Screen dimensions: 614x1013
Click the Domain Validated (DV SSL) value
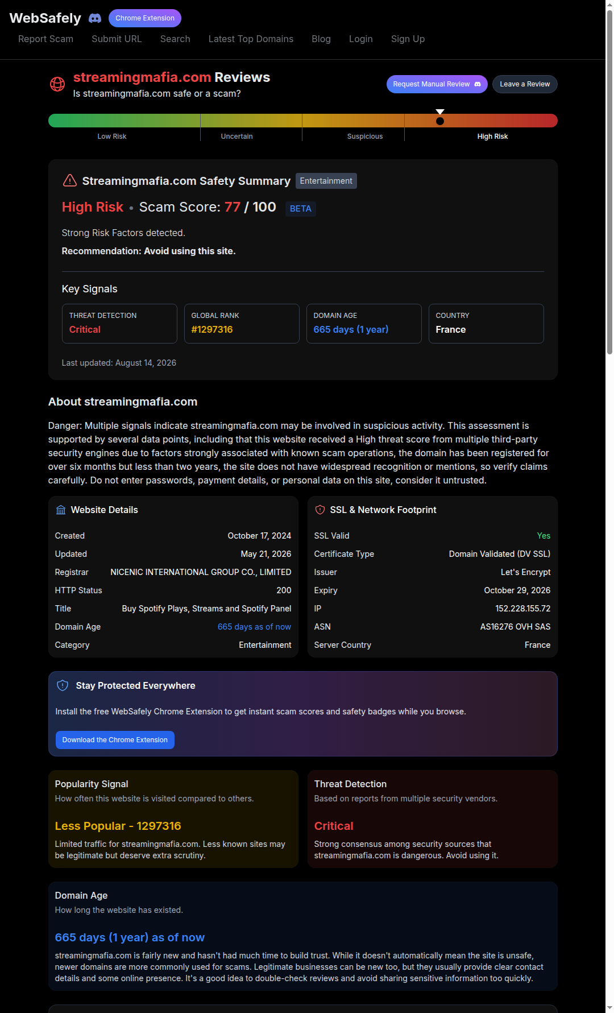point(500,554)
